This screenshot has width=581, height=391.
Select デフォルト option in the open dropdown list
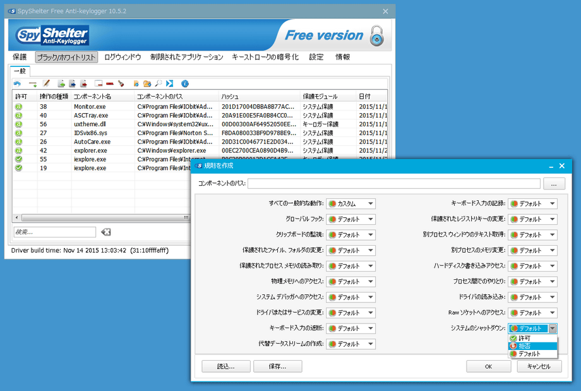pos(532,354)
